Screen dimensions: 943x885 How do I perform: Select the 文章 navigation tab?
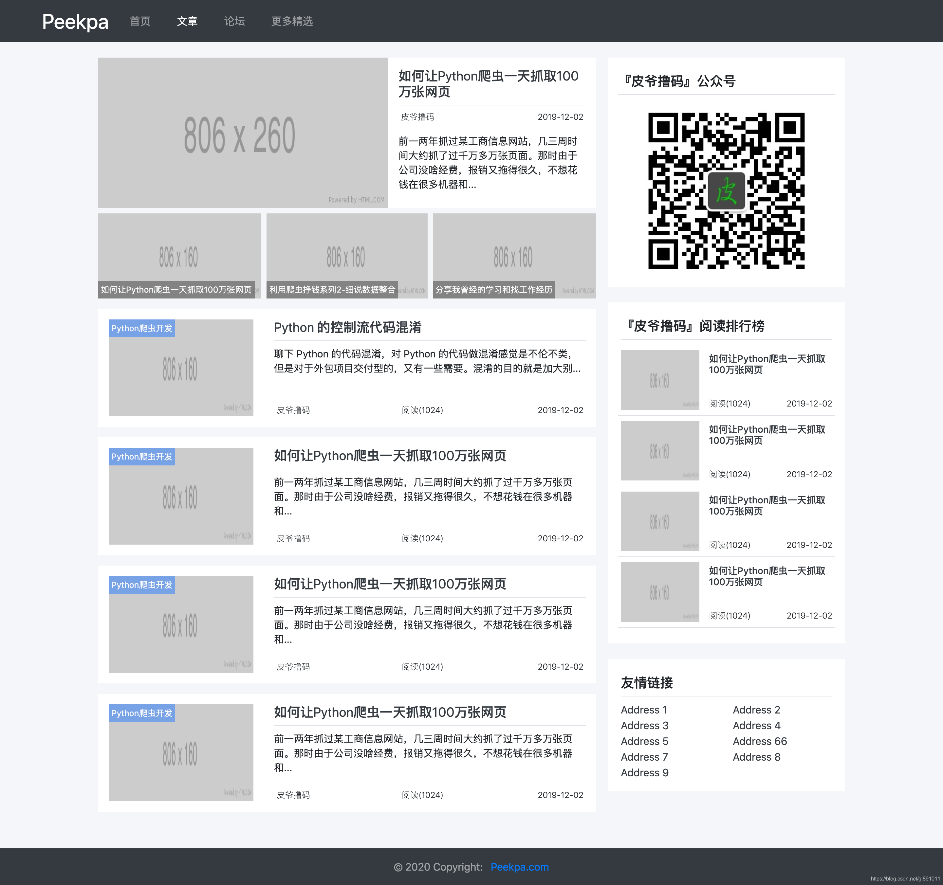[187, 21]
